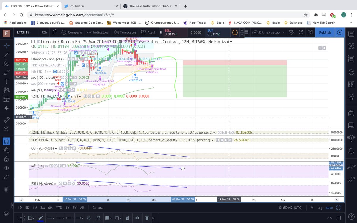Screen dimensions: 357x223
Task: Show the hidden Fib (1D, 1) indicator
Action: (55, 71)
